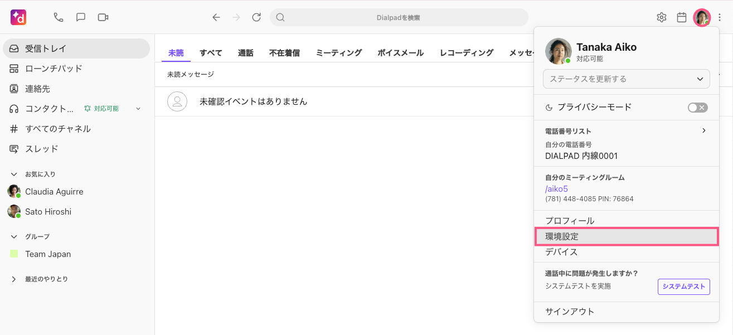This screenshot has width=733, height=335.
Task: Open スレッド in the sidebar
Action: [x=76, y=149]
